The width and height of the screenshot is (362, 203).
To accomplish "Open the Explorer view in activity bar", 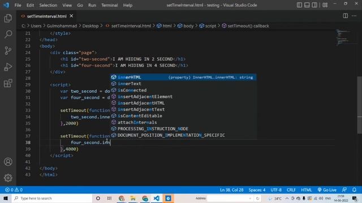I will [x=8, y=18].
